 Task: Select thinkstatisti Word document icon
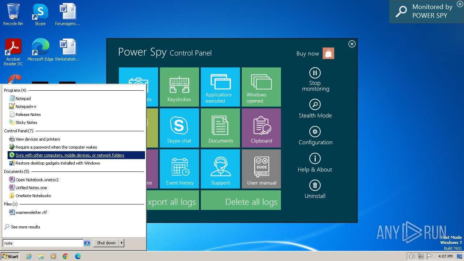point(67,50)
